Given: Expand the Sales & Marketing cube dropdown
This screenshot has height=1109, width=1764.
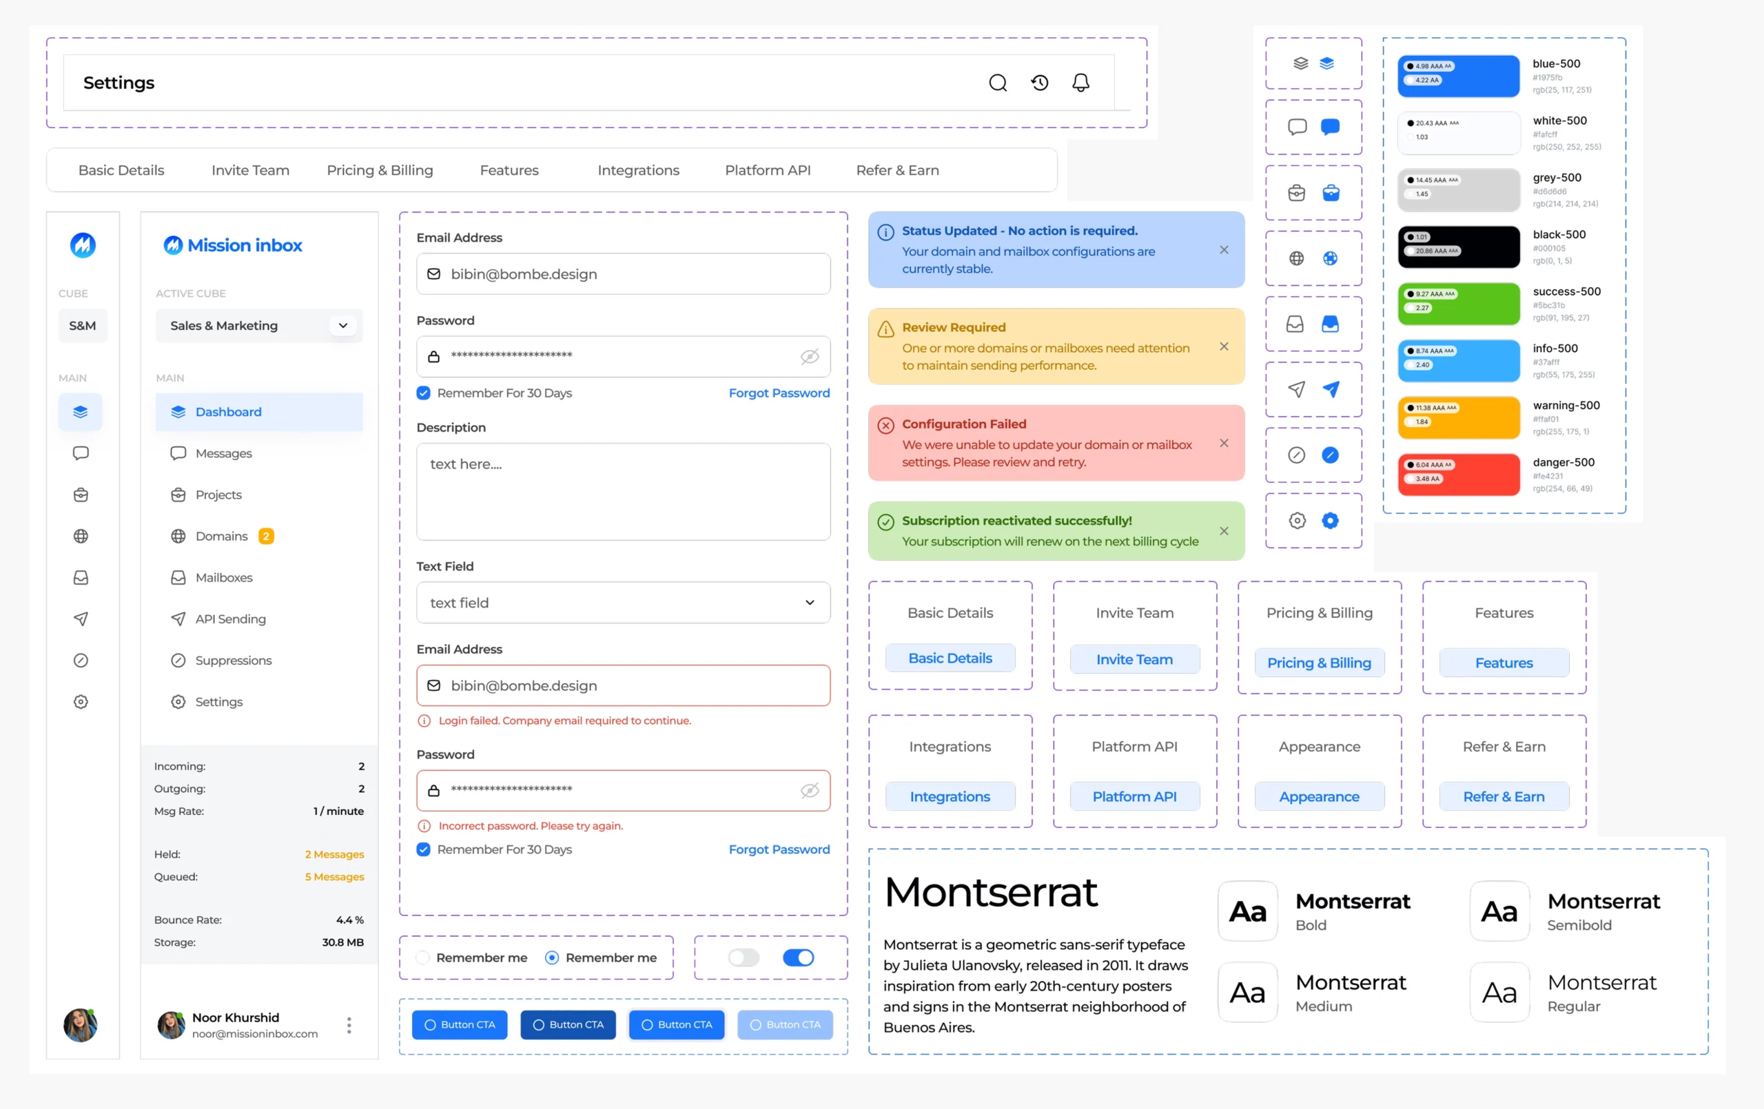Looking at the screenshot, I should coord(343,325).
